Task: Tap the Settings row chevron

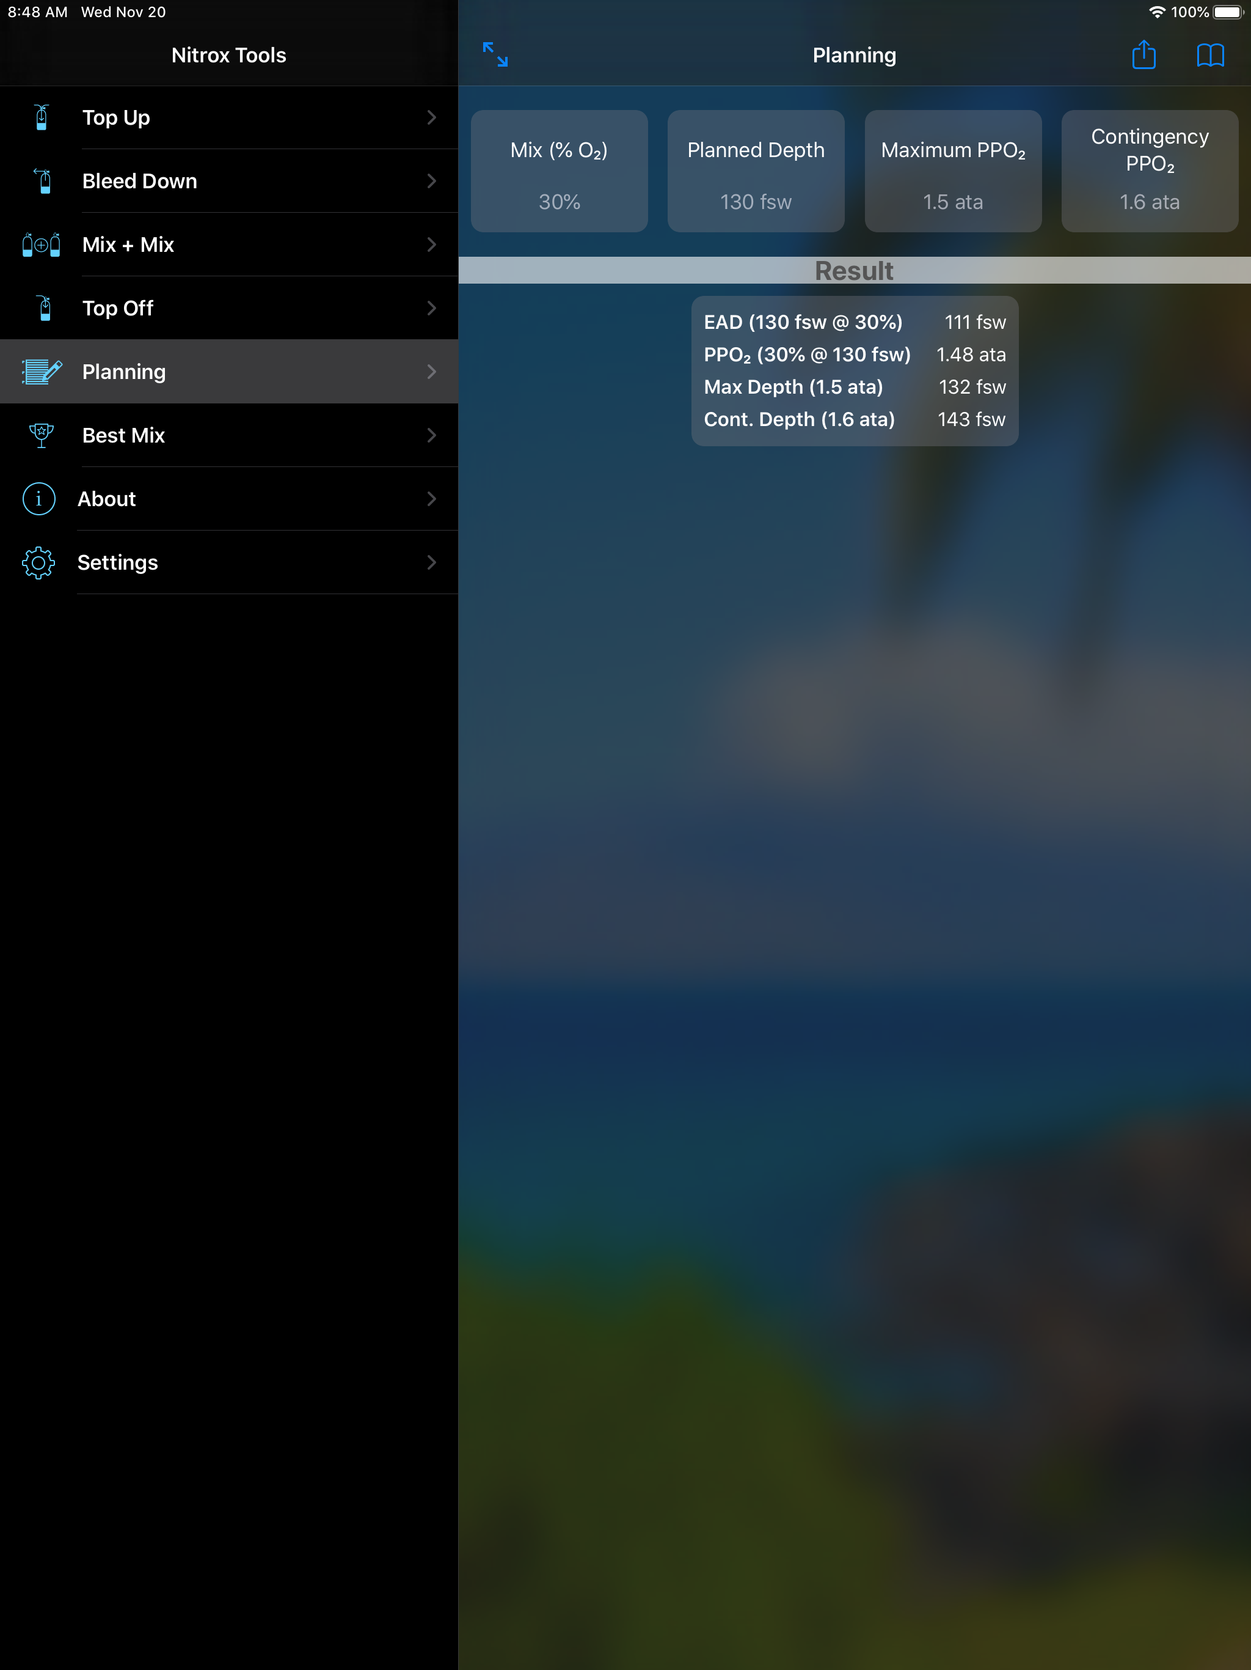Action: pyautogui.click(x=432, y=562)
